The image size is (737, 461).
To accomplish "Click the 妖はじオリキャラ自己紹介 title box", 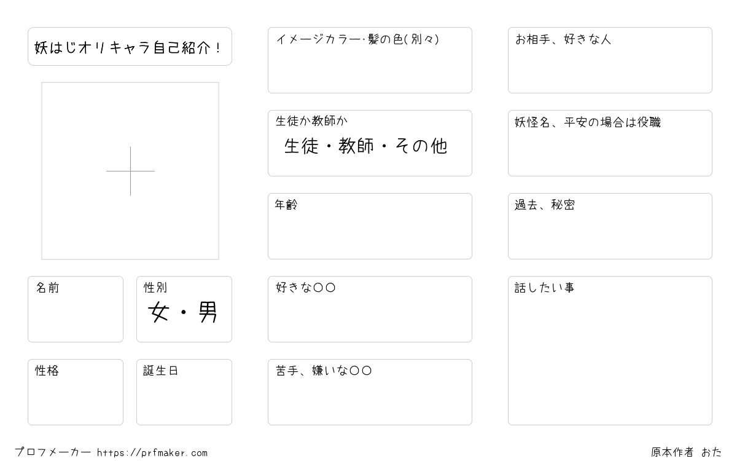I will click(x=130, y=46).
